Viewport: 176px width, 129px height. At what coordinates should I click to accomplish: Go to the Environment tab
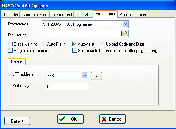point(62,14)
